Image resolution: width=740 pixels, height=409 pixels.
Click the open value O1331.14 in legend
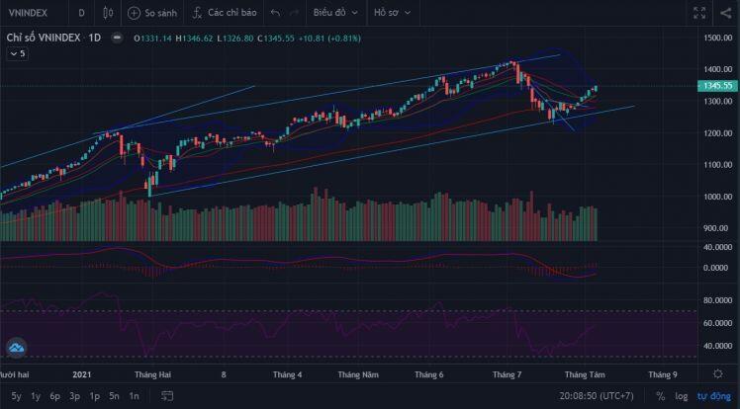[x=152, y=39]
